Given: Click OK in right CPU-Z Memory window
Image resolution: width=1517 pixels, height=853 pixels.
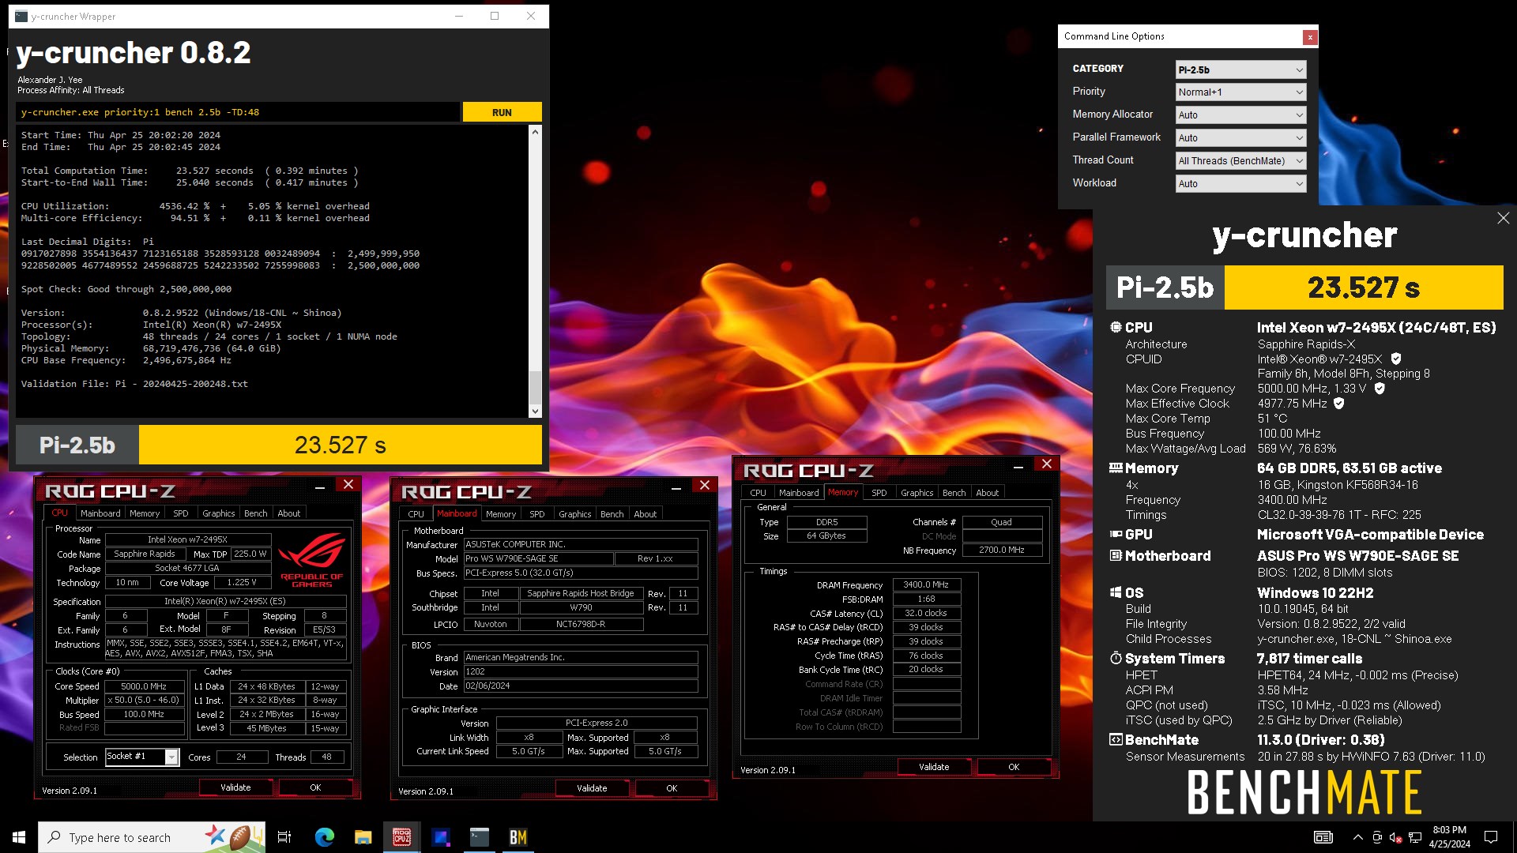Looking at the screenshot, I should [x=1014, y=767].
